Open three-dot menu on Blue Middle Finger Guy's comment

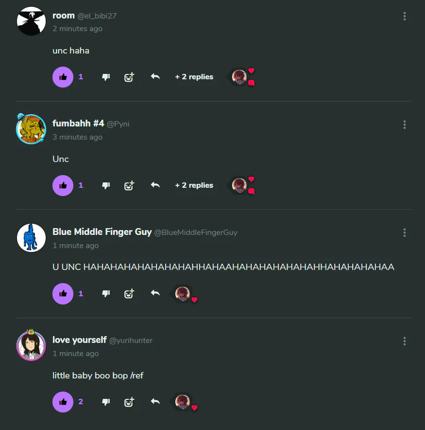(x=405, y=233)
